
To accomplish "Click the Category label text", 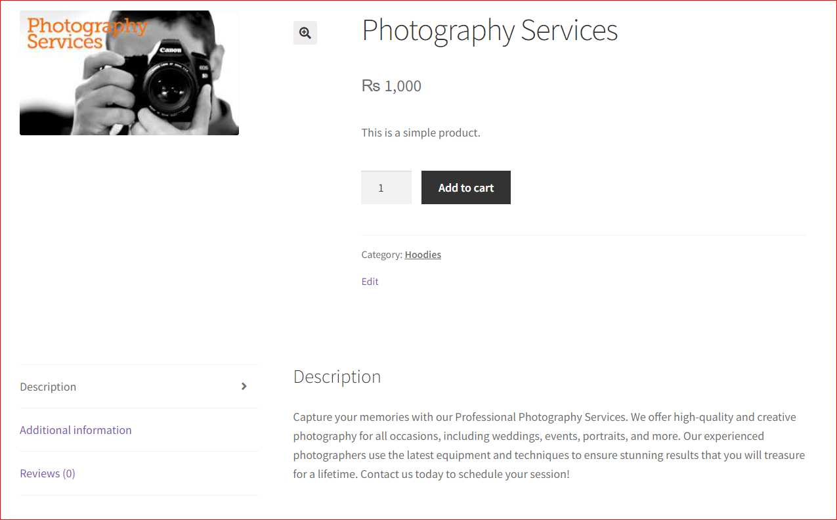I will [381, 255].
